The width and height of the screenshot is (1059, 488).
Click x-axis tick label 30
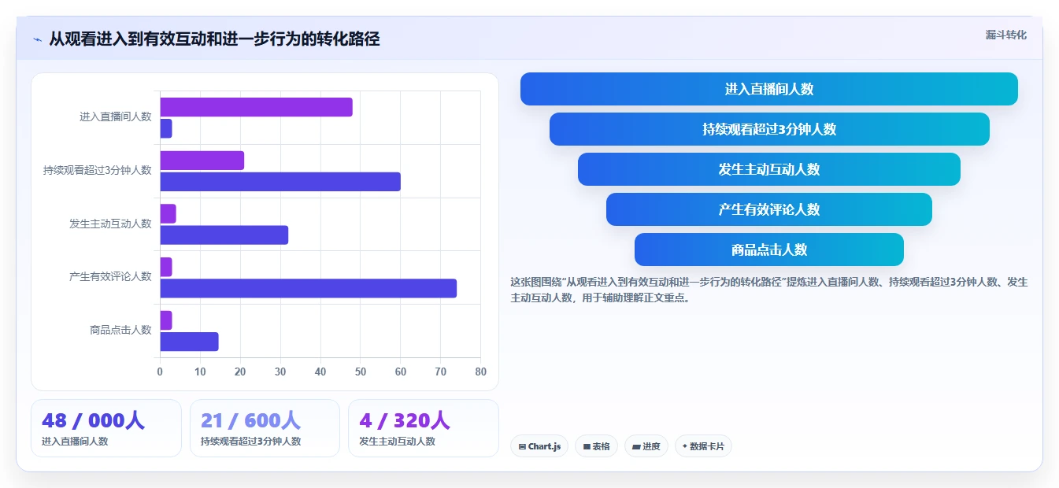[280, 372]
